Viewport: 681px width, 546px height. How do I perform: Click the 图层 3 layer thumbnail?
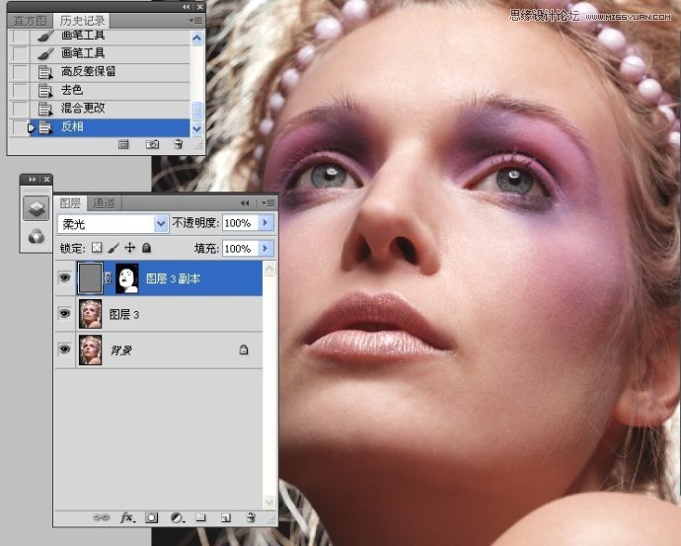[x=91, y=314]
